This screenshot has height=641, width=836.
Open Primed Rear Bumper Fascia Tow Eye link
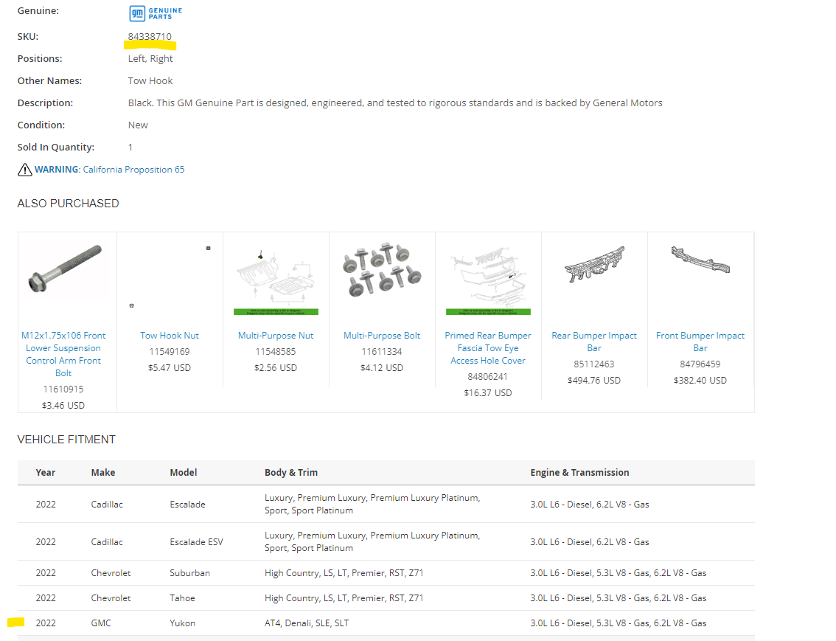[x=488, y=347]
